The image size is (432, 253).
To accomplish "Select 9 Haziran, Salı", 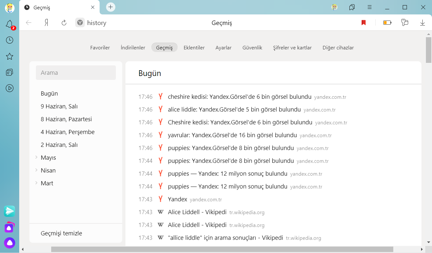I will coord(59,106).
